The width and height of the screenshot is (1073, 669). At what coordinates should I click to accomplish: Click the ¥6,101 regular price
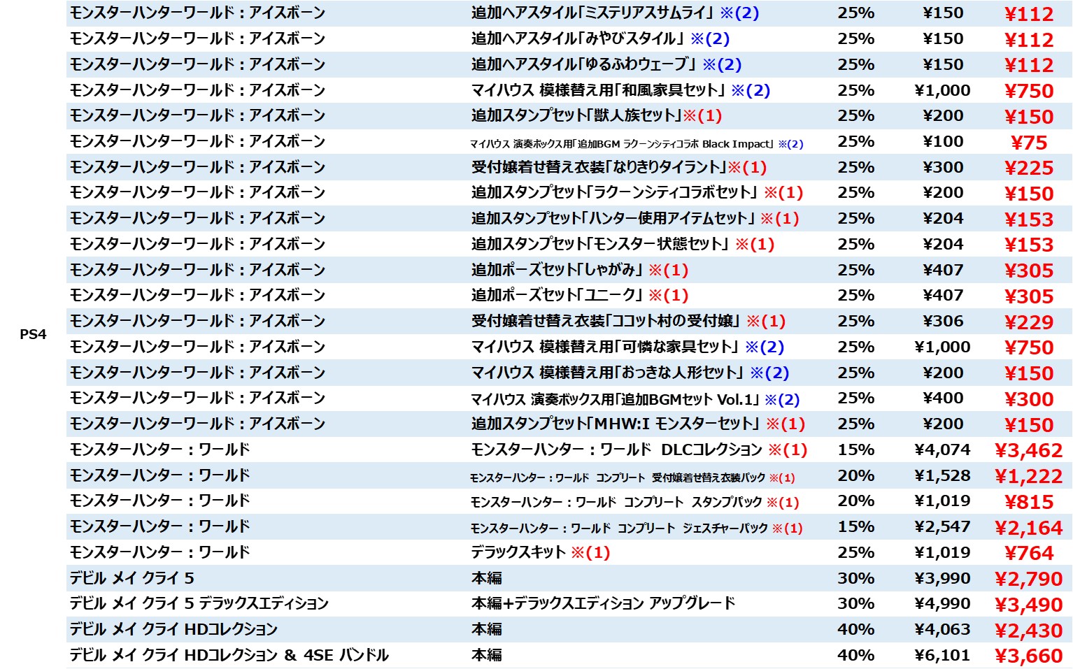941,655
